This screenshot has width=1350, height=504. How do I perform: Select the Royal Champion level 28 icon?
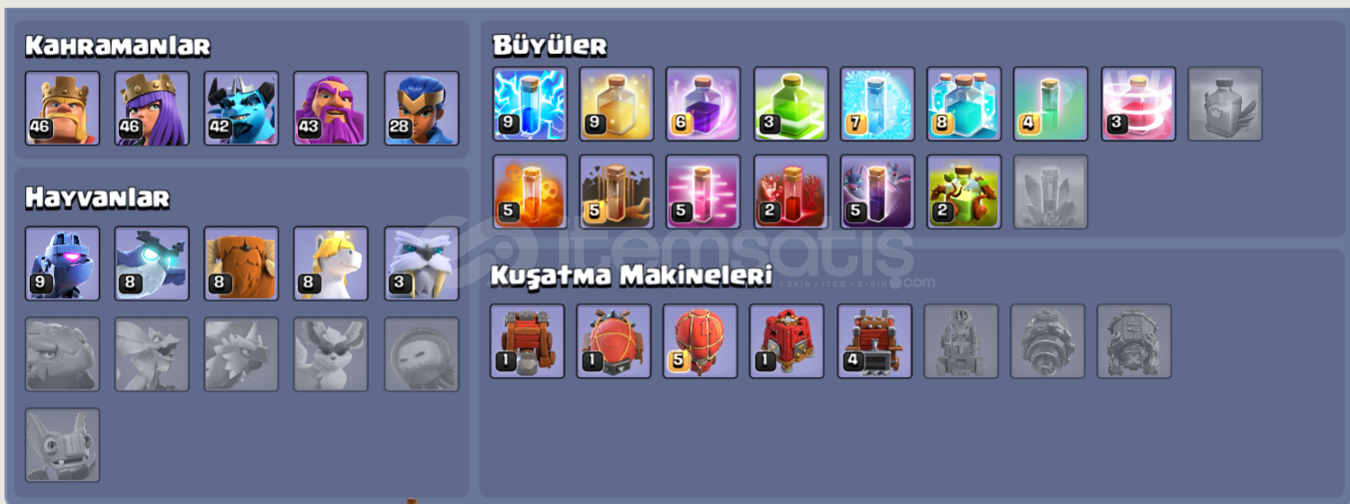421,108
